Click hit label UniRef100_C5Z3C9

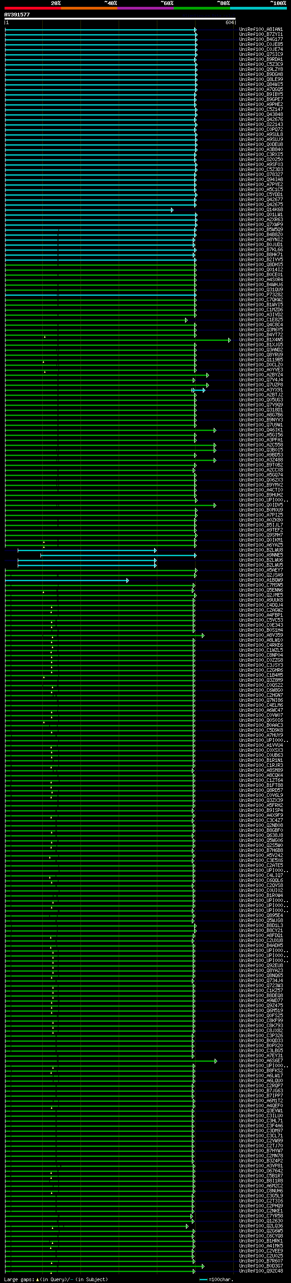261,64
